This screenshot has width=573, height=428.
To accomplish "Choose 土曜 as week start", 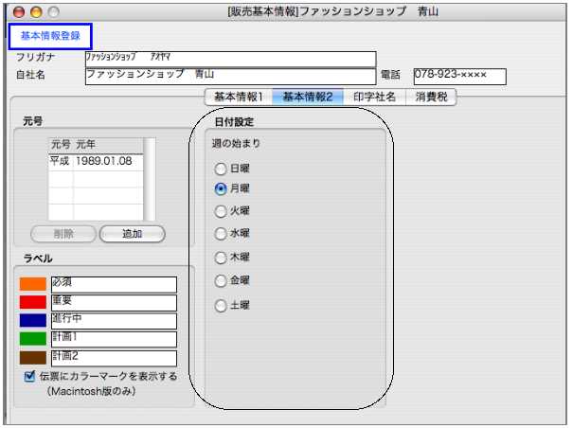I will (221, 306).
